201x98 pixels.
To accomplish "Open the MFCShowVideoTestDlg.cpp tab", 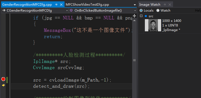I will [87, 5].
